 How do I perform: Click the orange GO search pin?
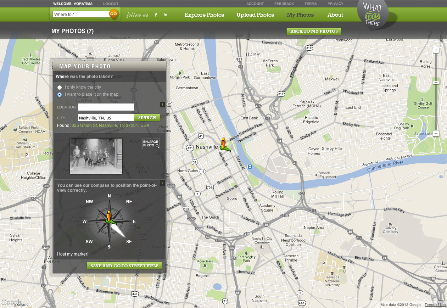tap(113, 15)
